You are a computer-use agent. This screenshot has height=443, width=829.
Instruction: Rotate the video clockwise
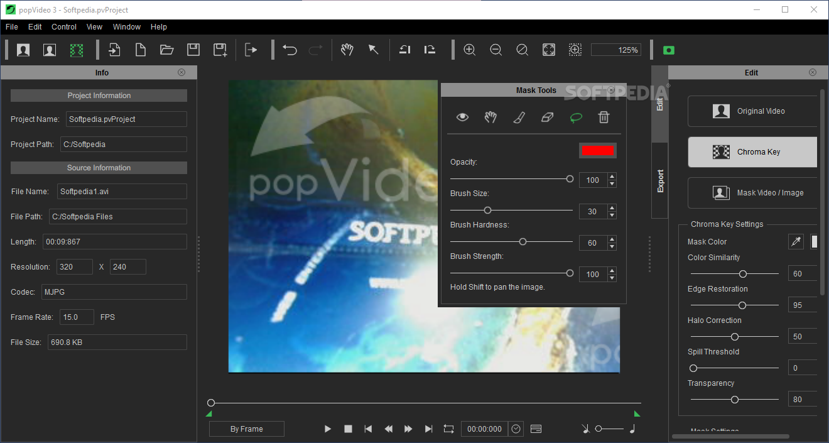click(x=430, y=50)
